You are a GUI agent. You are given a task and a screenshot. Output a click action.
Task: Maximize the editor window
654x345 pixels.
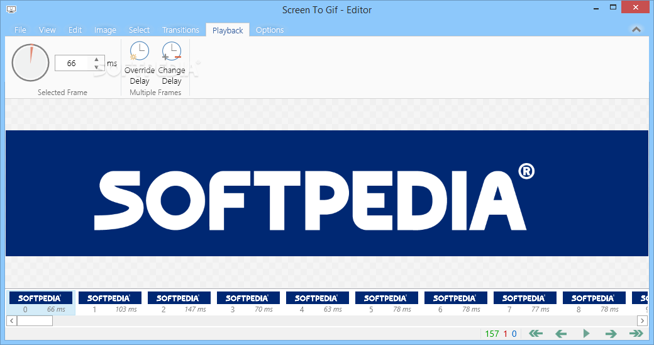613,7
